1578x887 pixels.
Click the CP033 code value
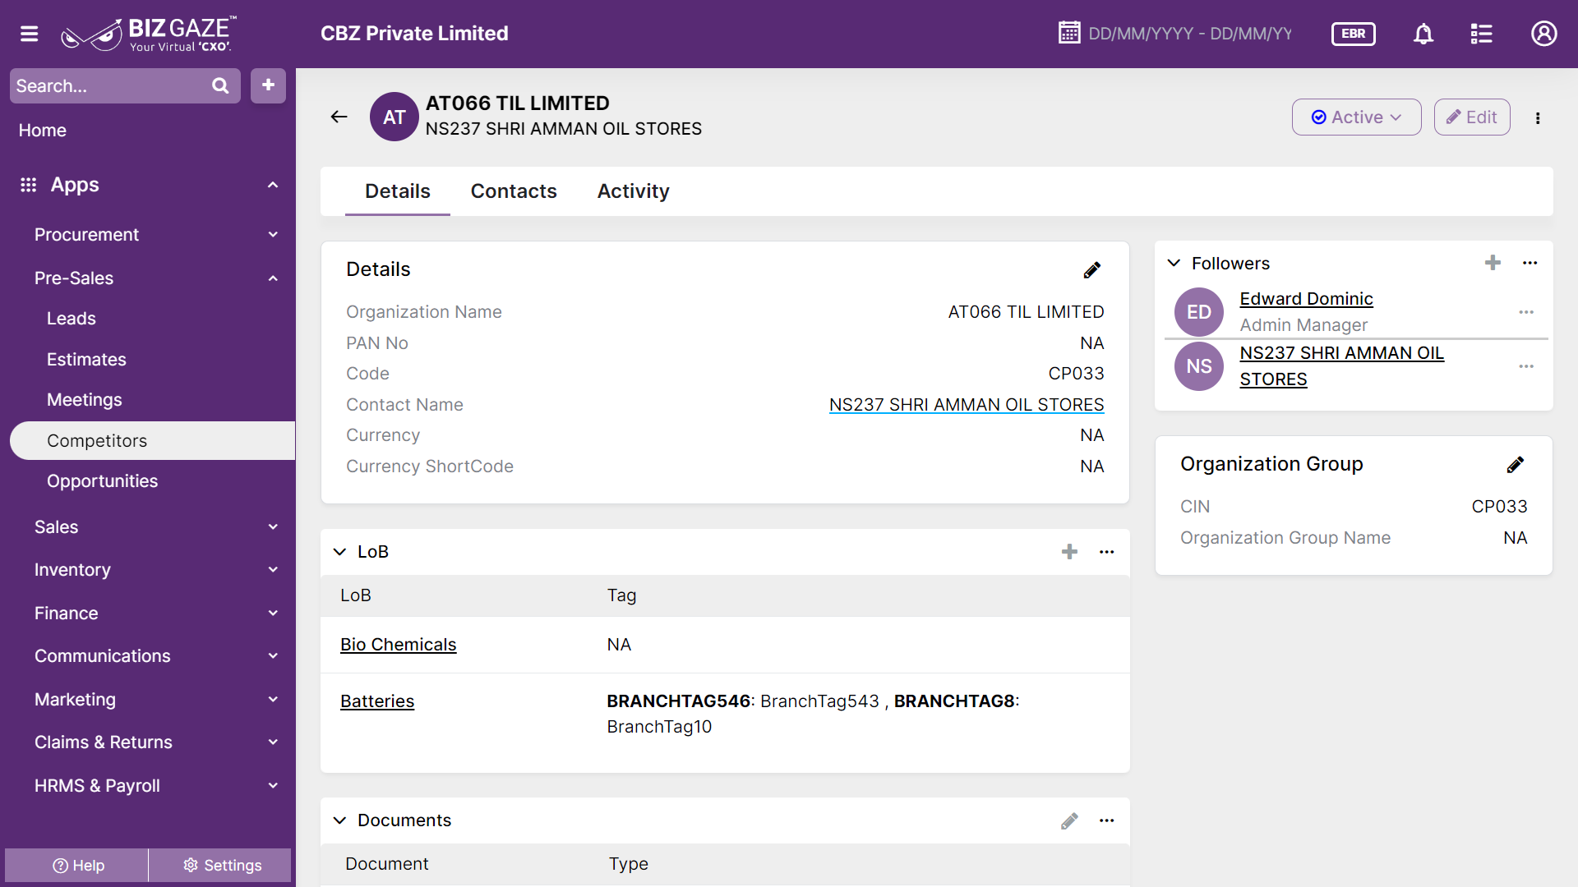pos(1076,374)
